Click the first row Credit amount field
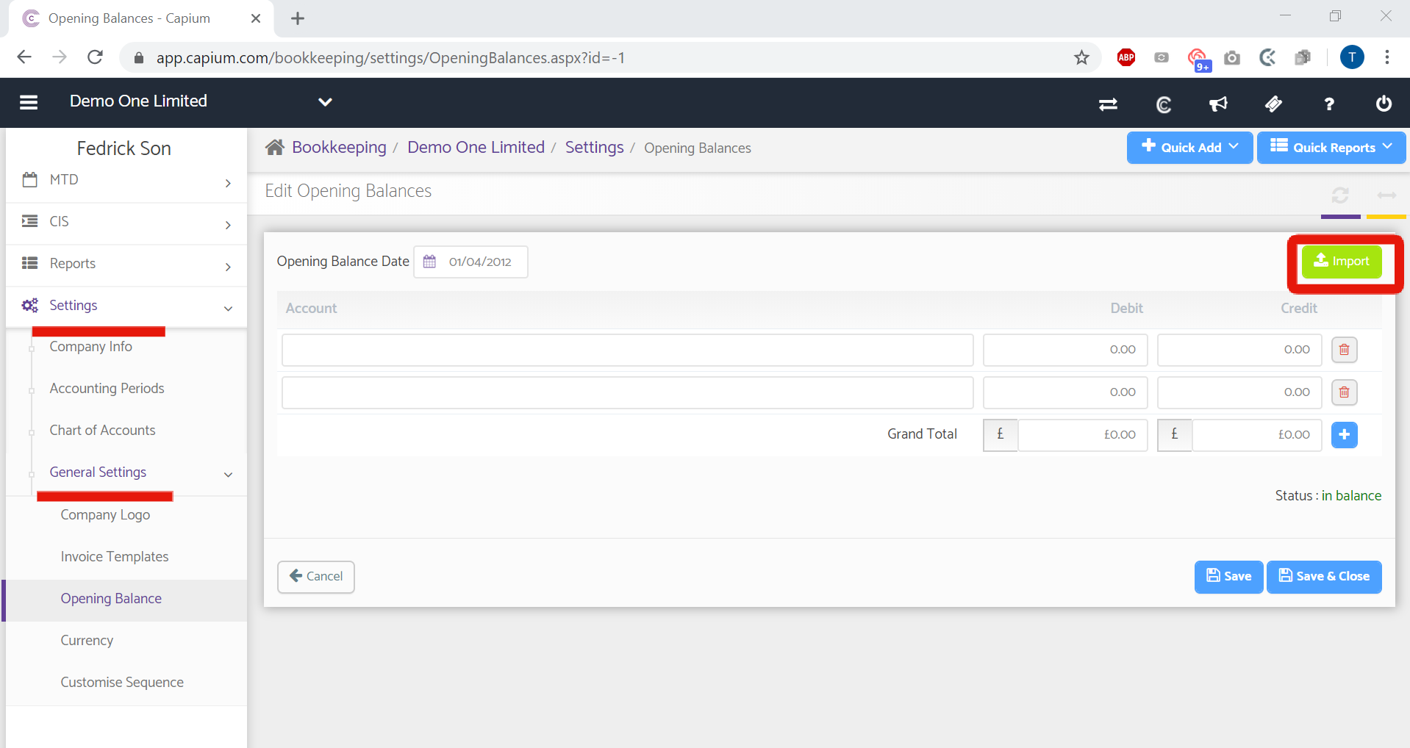 pos(1239,350)
